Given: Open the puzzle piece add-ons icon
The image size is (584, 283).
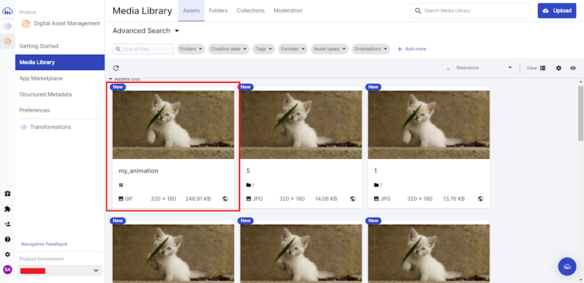Looking at the screenshot, I should tap(8, 209).
